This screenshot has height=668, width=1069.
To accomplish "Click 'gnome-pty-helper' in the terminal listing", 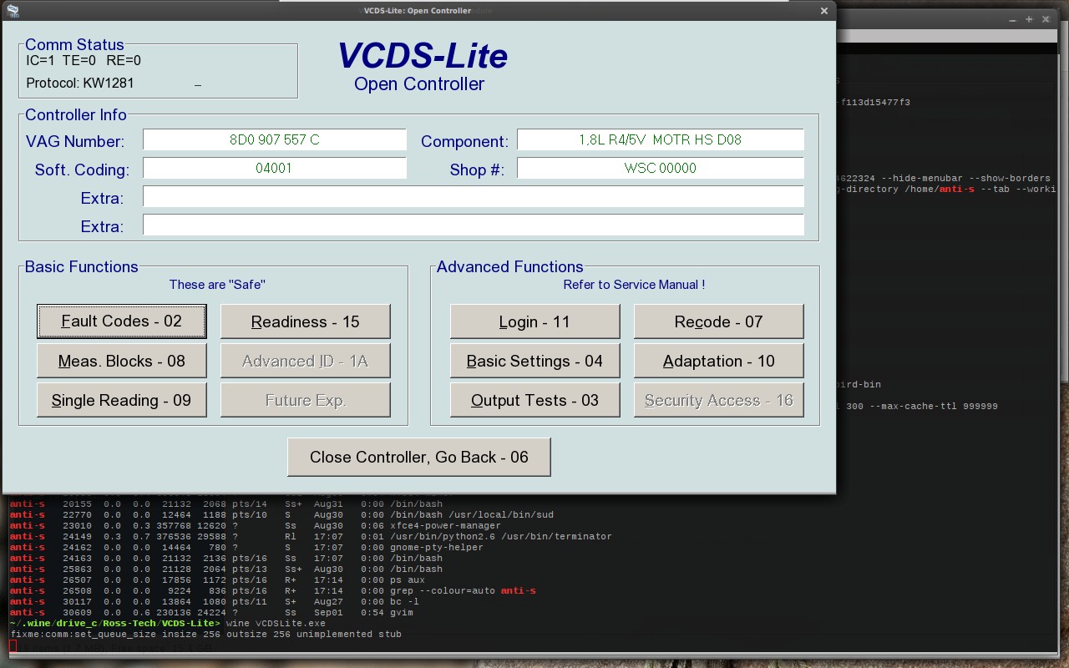I will [x=437, y=547].
